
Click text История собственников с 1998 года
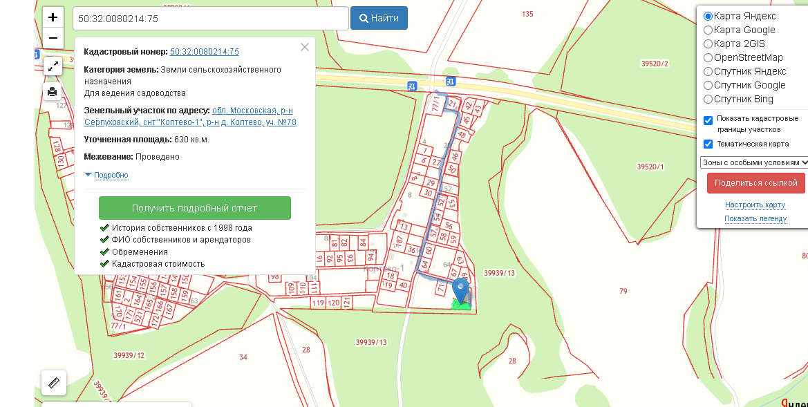182,228
